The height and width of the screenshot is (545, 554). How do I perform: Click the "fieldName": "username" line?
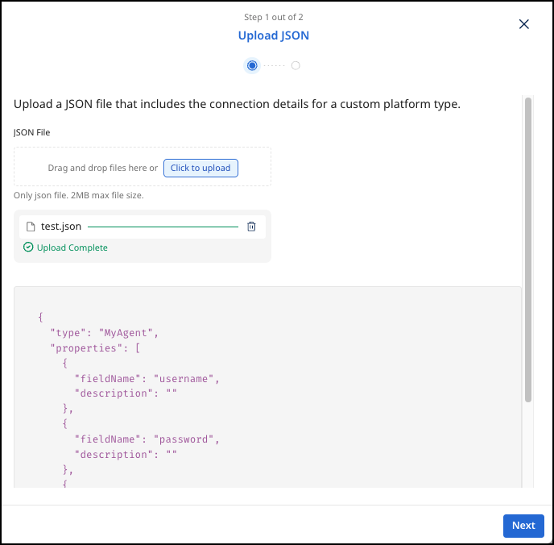147,379
